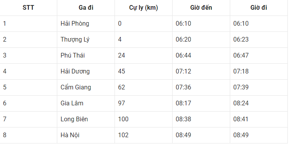
Task: Select distance value 62
Action: click(122, 87)
